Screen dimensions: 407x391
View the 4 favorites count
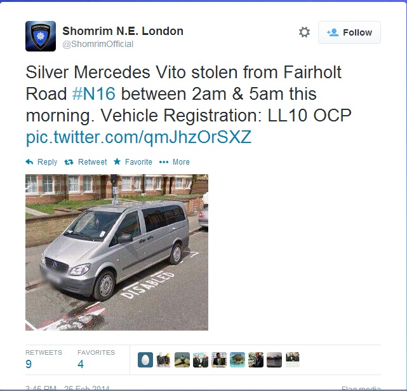[x=81, y=364]
